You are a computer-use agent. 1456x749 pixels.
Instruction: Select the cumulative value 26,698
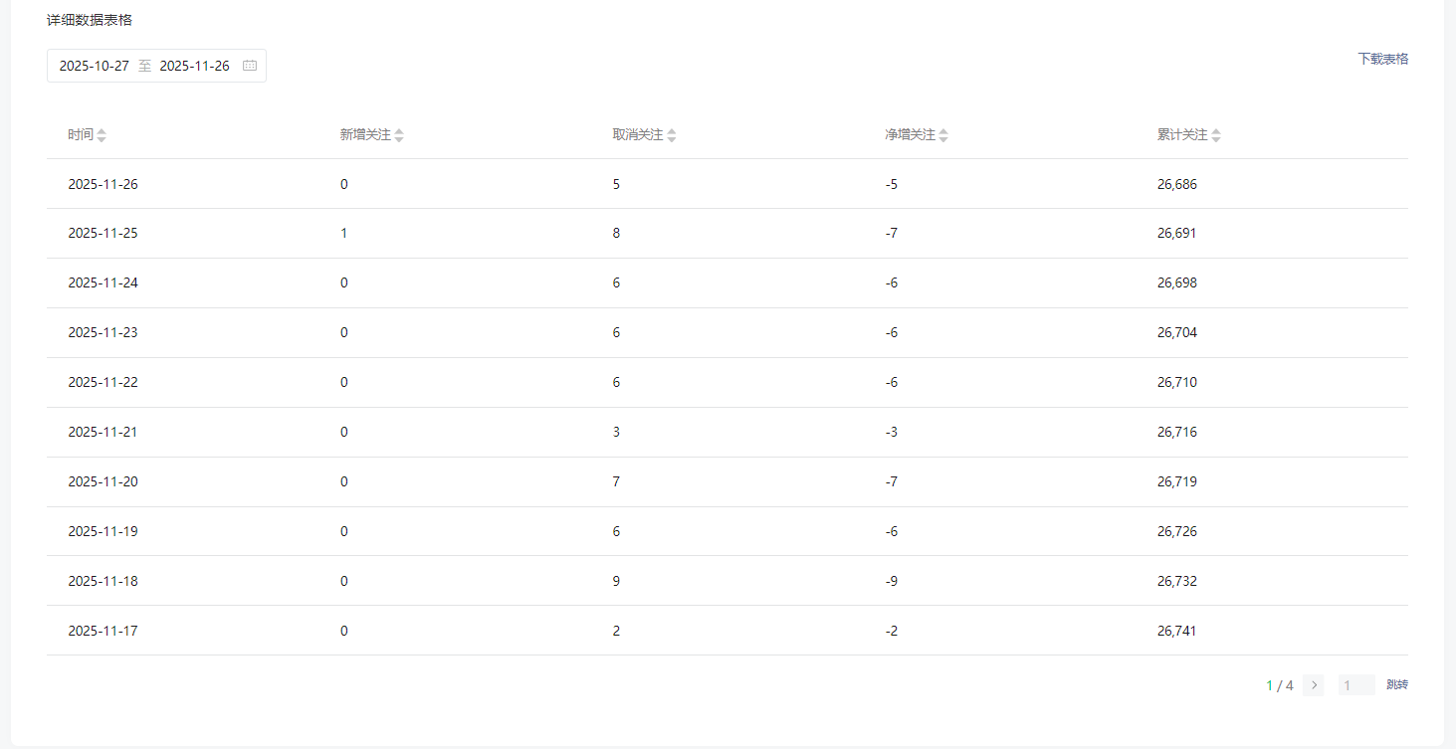pos(1176,283)
